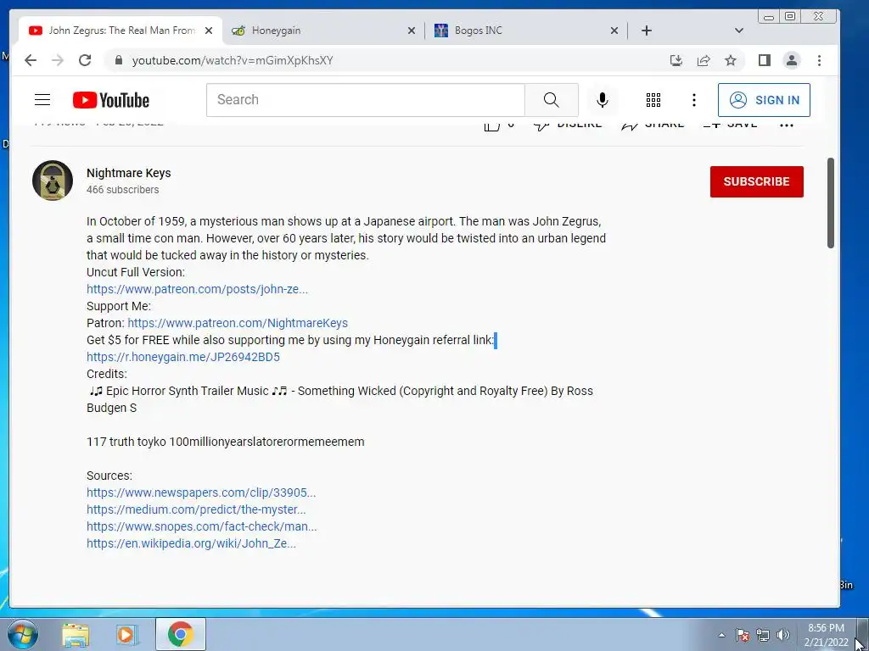
Task: Open Chrome profile avatar
Action: 792,60
